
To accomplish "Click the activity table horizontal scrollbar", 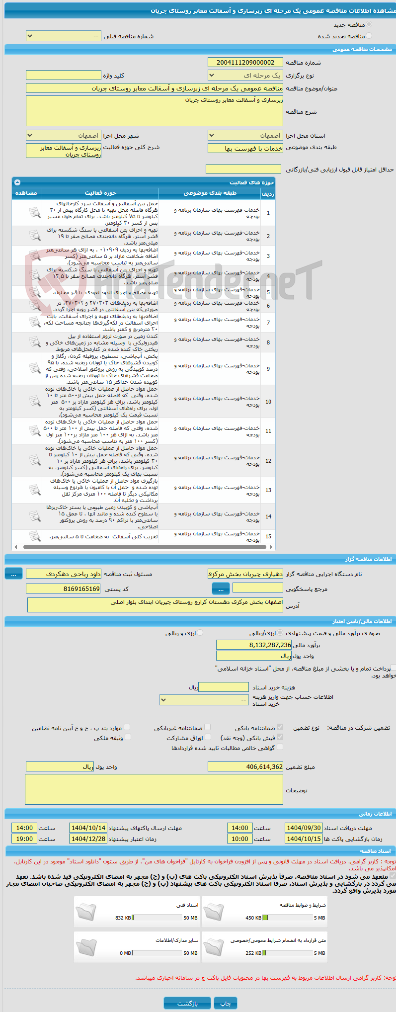I will (x=144, y=547).
